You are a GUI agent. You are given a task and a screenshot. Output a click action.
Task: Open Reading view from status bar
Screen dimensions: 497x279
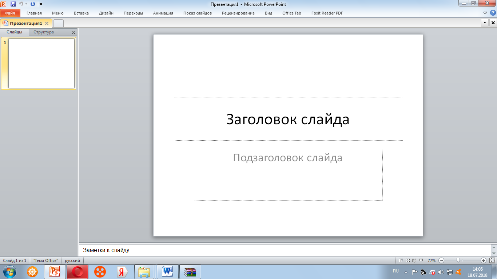point(414,260)
